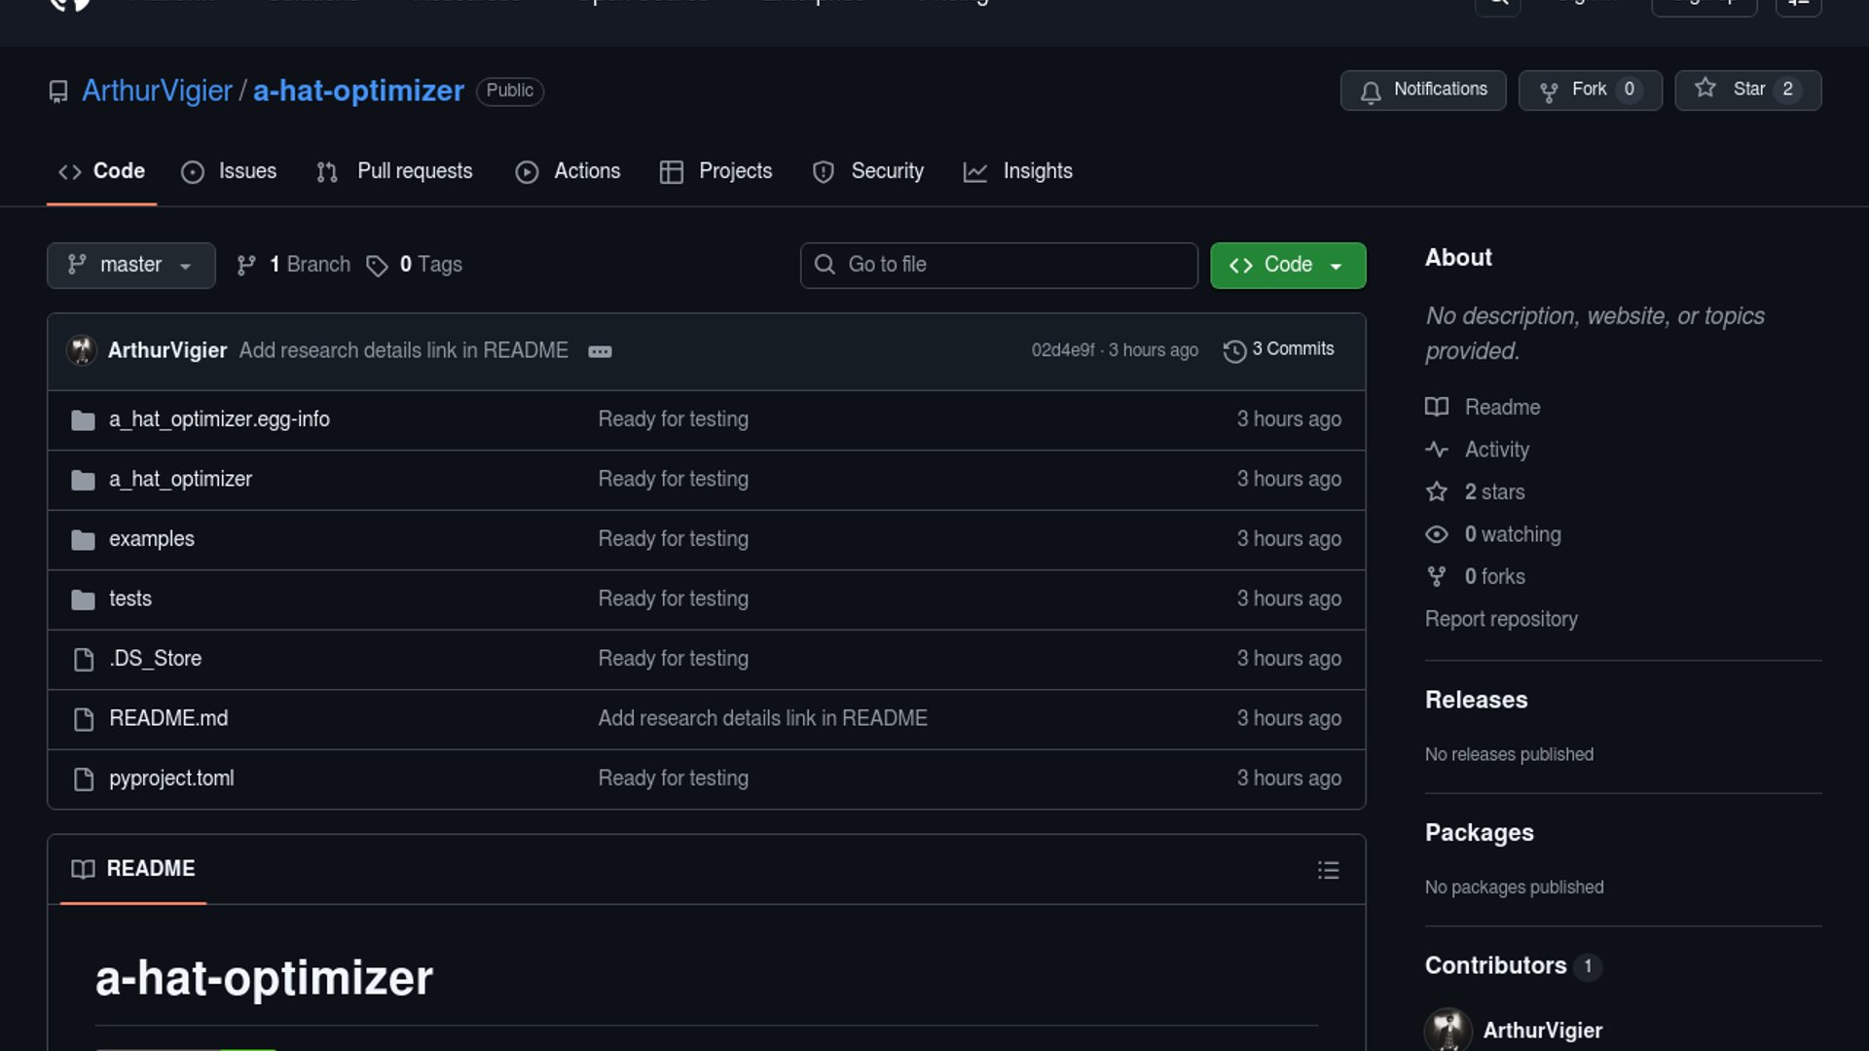This screenshot has width=1869, height=1051.
Task: Click the Report repository link
Action: [1500, 619]
